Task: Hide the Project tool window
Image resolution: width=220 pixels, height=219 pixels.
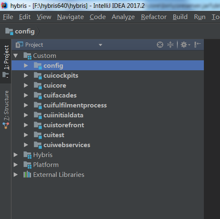Action: point(198,45)
